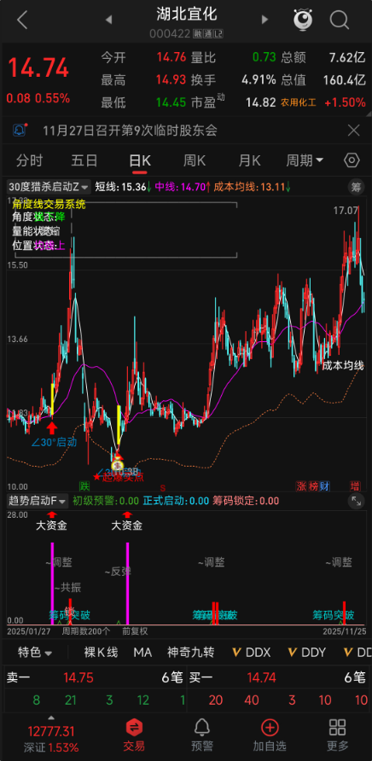The width and height of the screenshot is (372, 761).
Task: Tap the 榜 tag below the chart
Action: [x=313, y=485]
